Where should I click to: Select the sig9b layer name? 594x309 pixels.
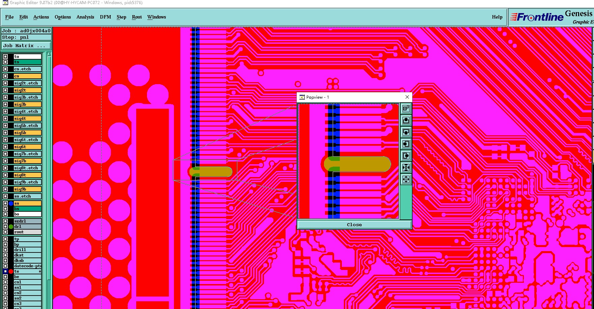(x=27, y=189)
